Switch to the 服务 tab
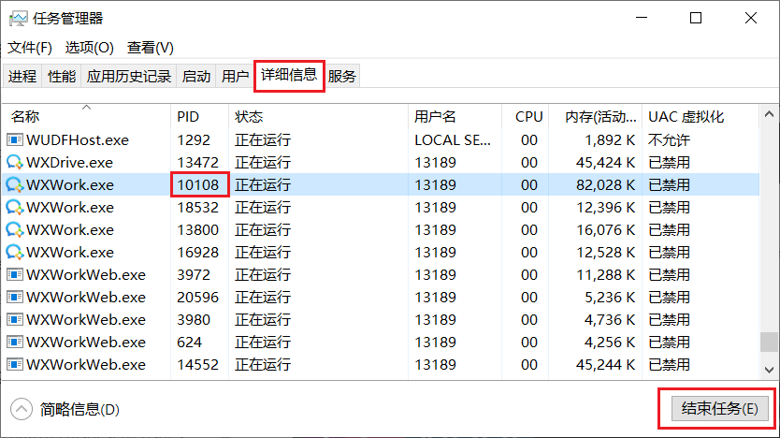The image size is (780, 438). coord(341,76)
